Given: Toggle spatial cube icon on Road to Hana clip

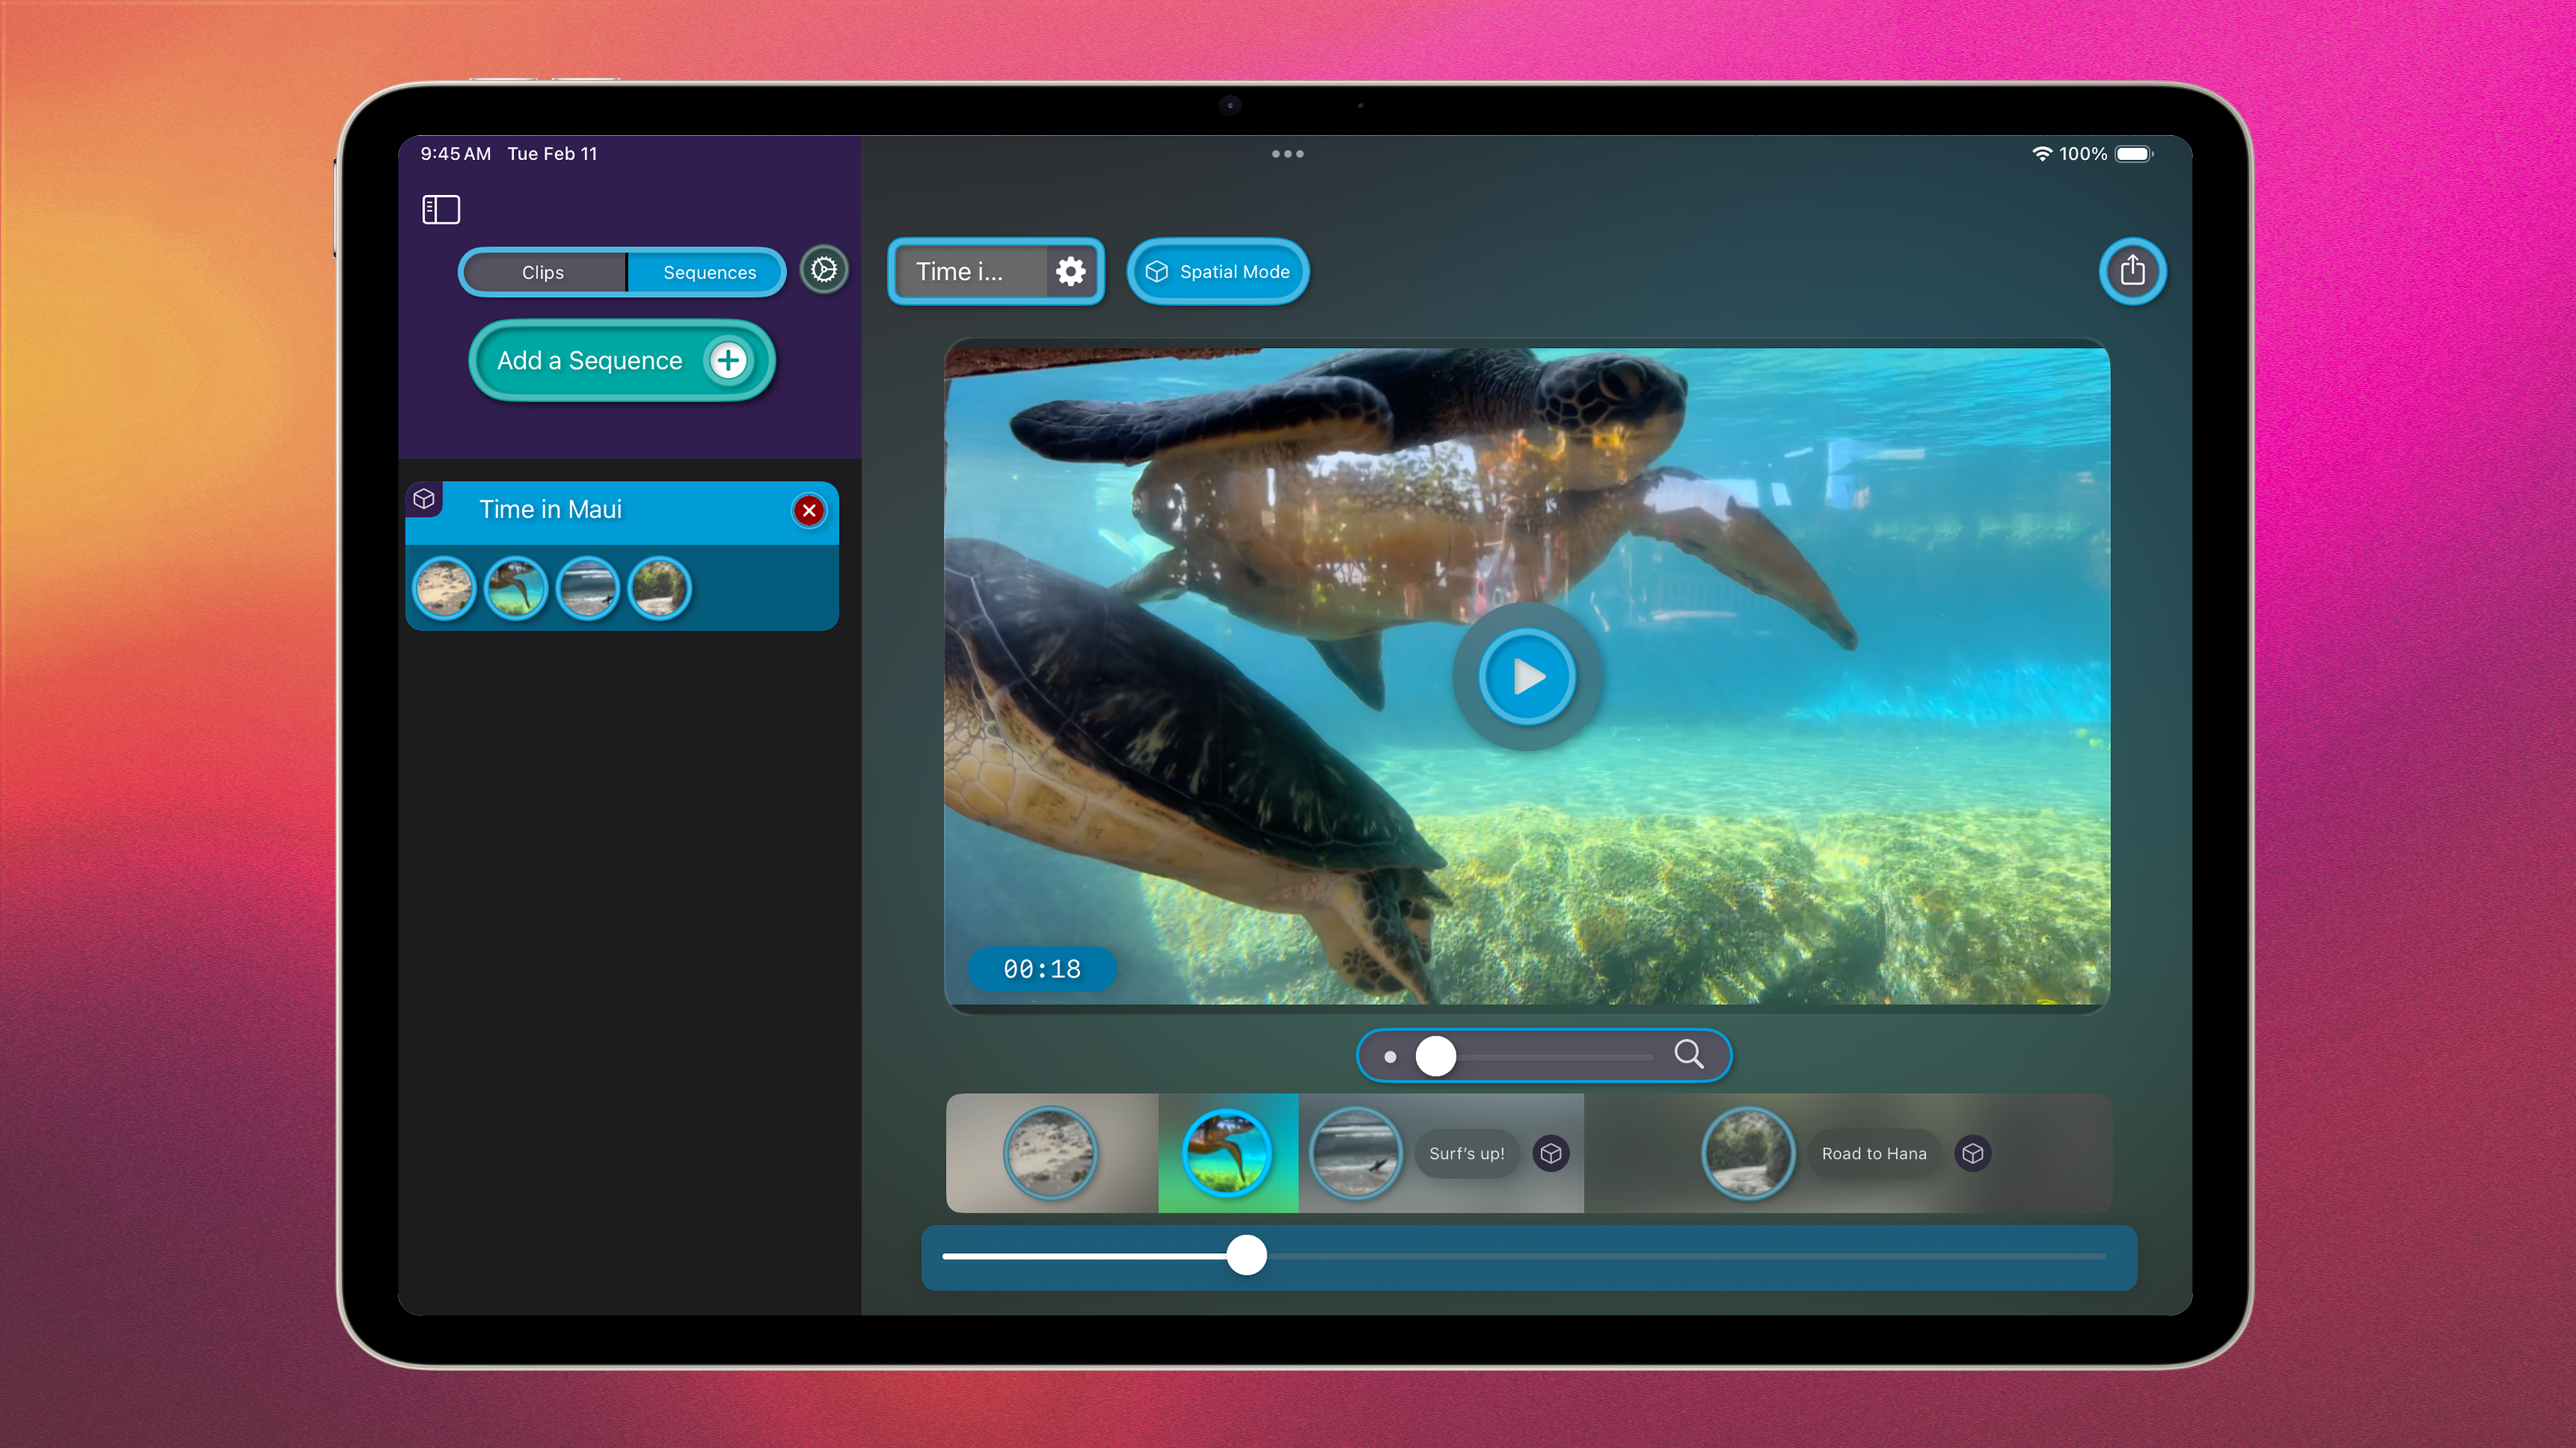Looking at the screenshot, I should [1973, 1153].
